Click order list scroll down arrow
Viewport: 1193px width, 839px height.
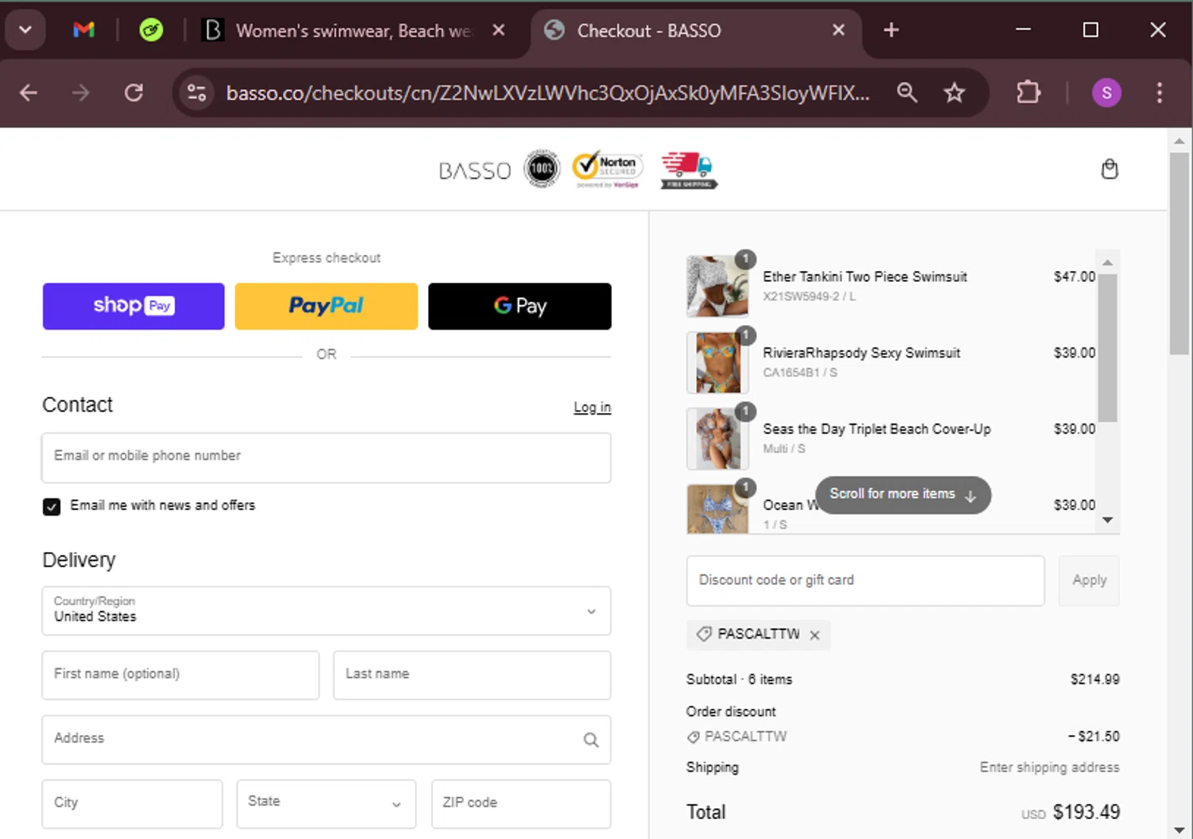pyautogui.click(x=1107, y=520)
